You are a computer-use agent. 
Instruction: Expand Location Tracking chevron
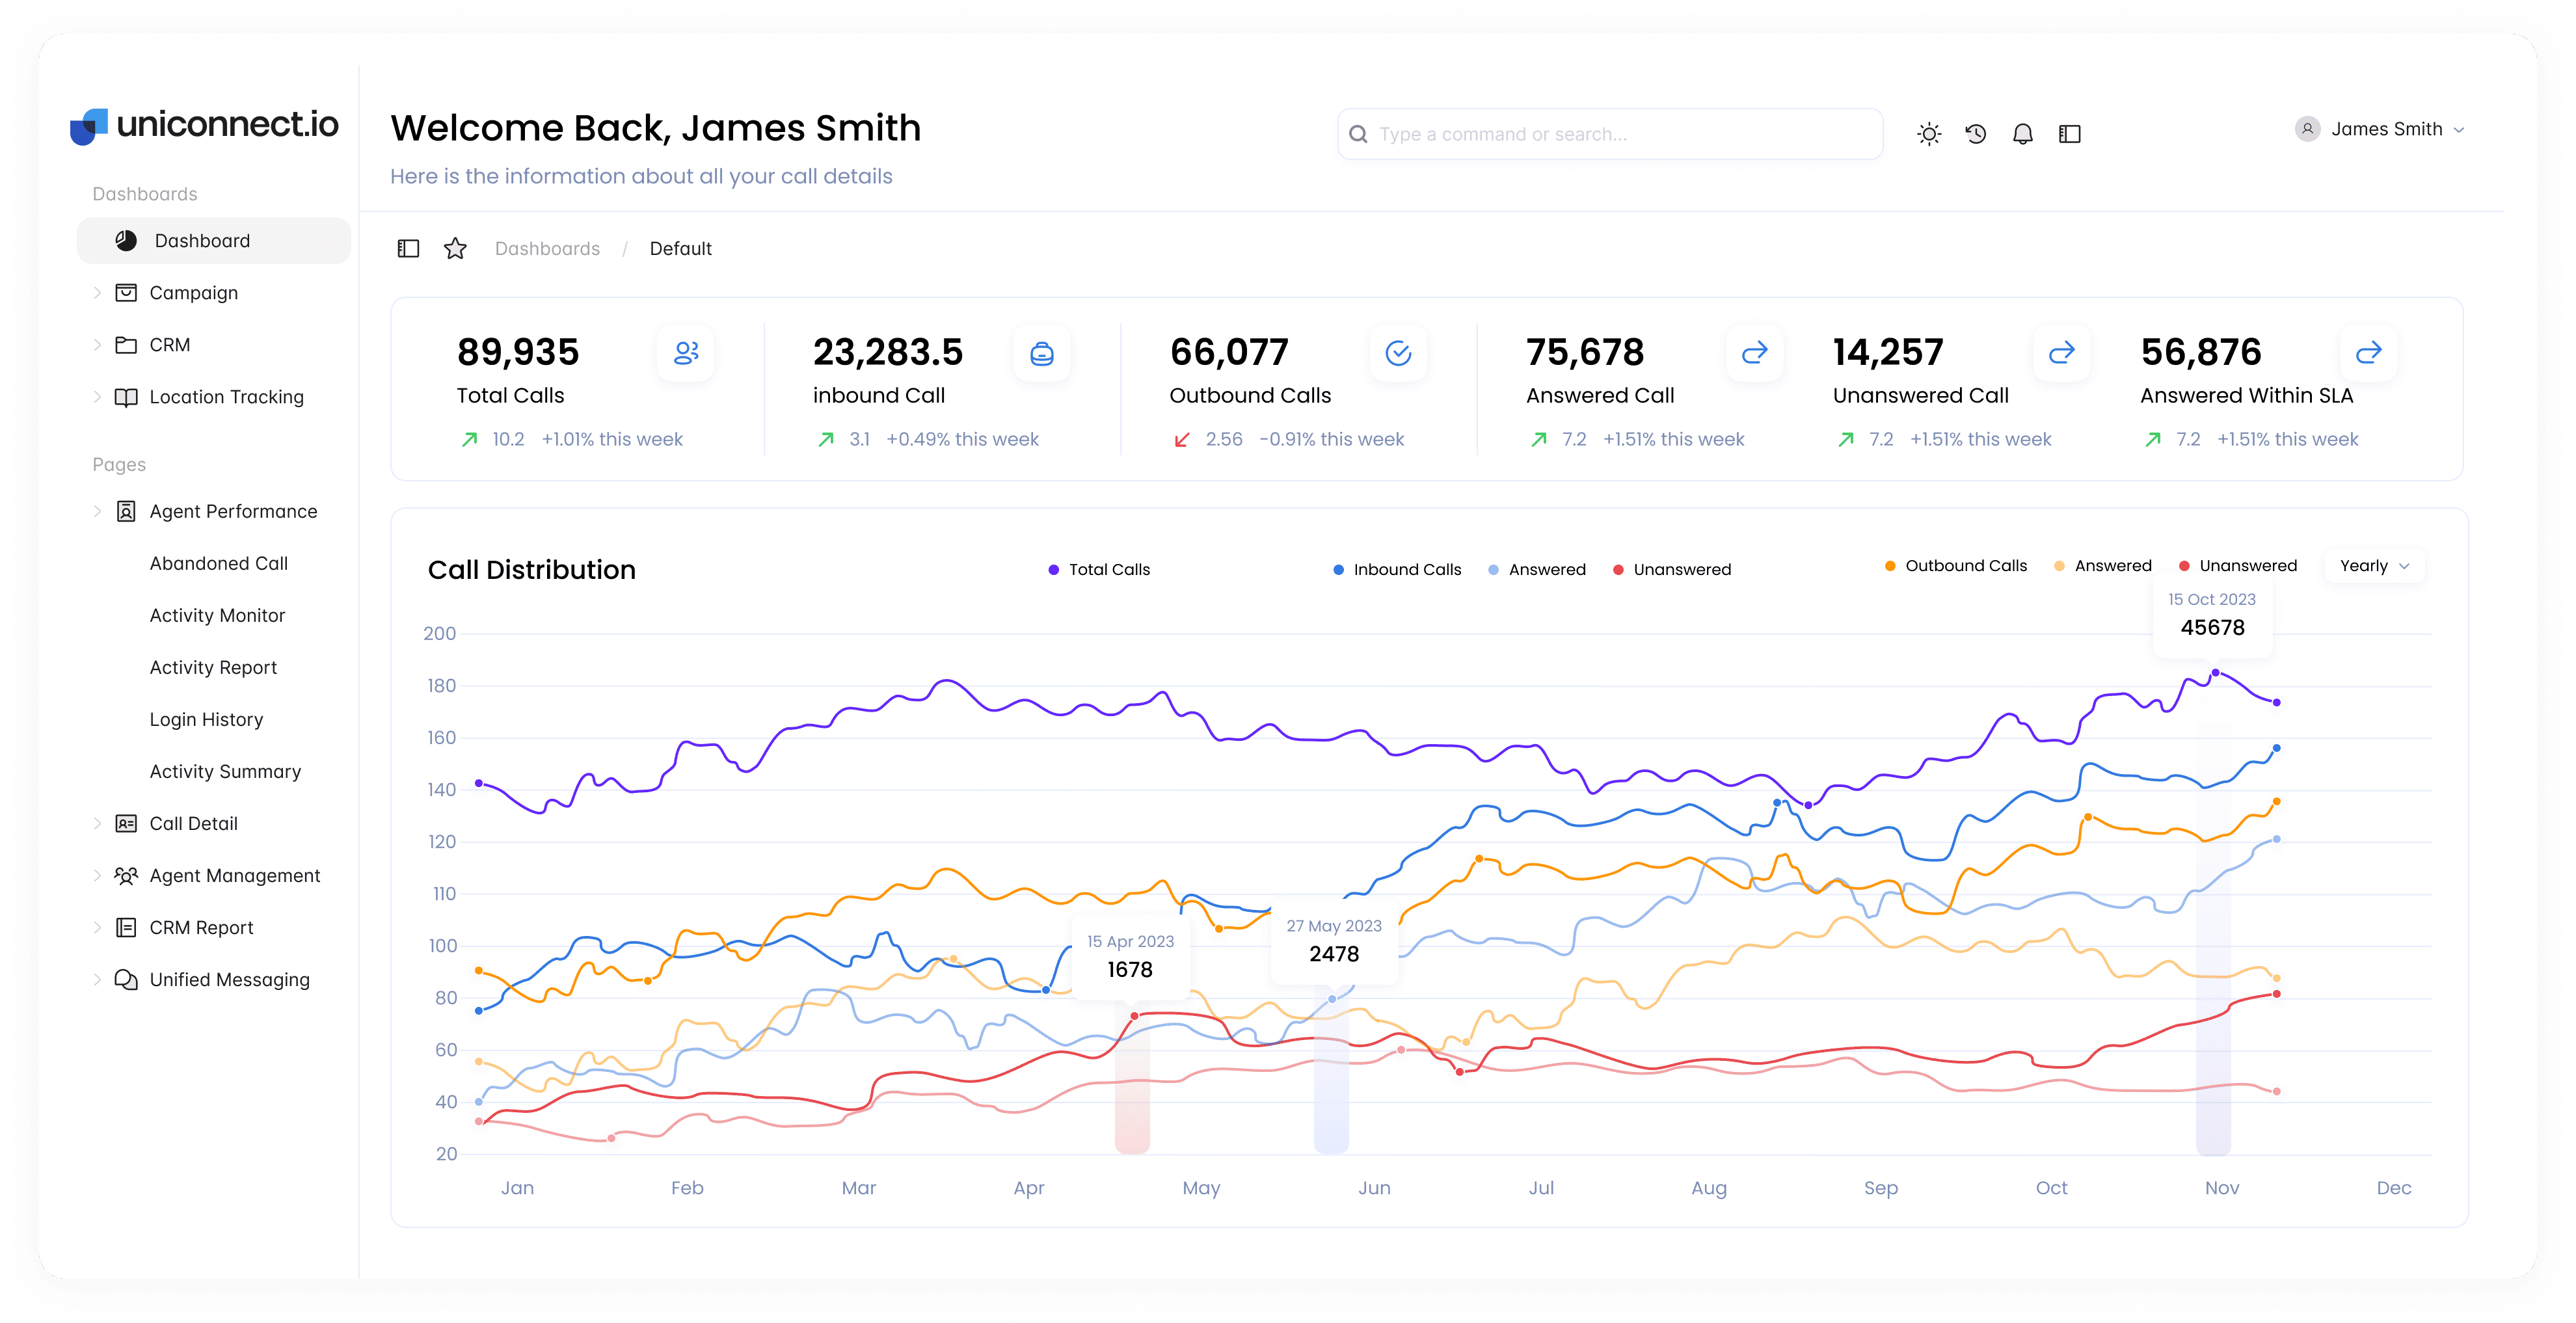tap(97, 397)
